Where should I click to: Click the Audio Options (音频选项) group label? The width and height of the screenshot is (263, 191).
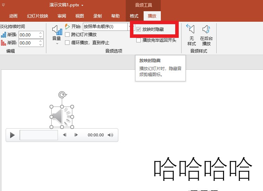114,51
